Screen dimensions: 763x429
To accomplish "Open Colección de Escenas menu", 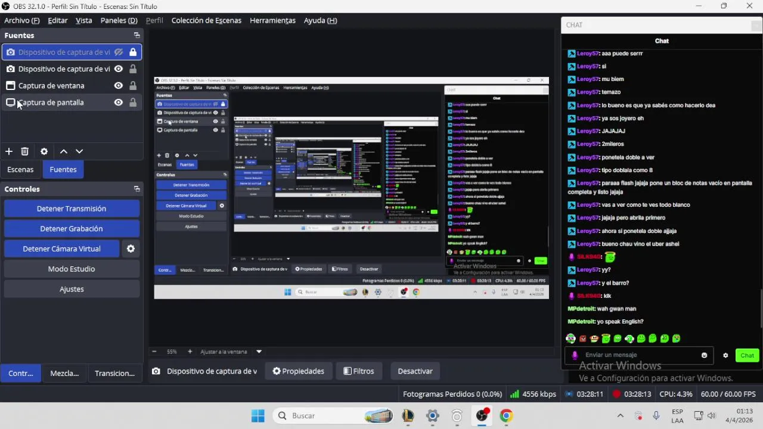I will coord(206,20).
